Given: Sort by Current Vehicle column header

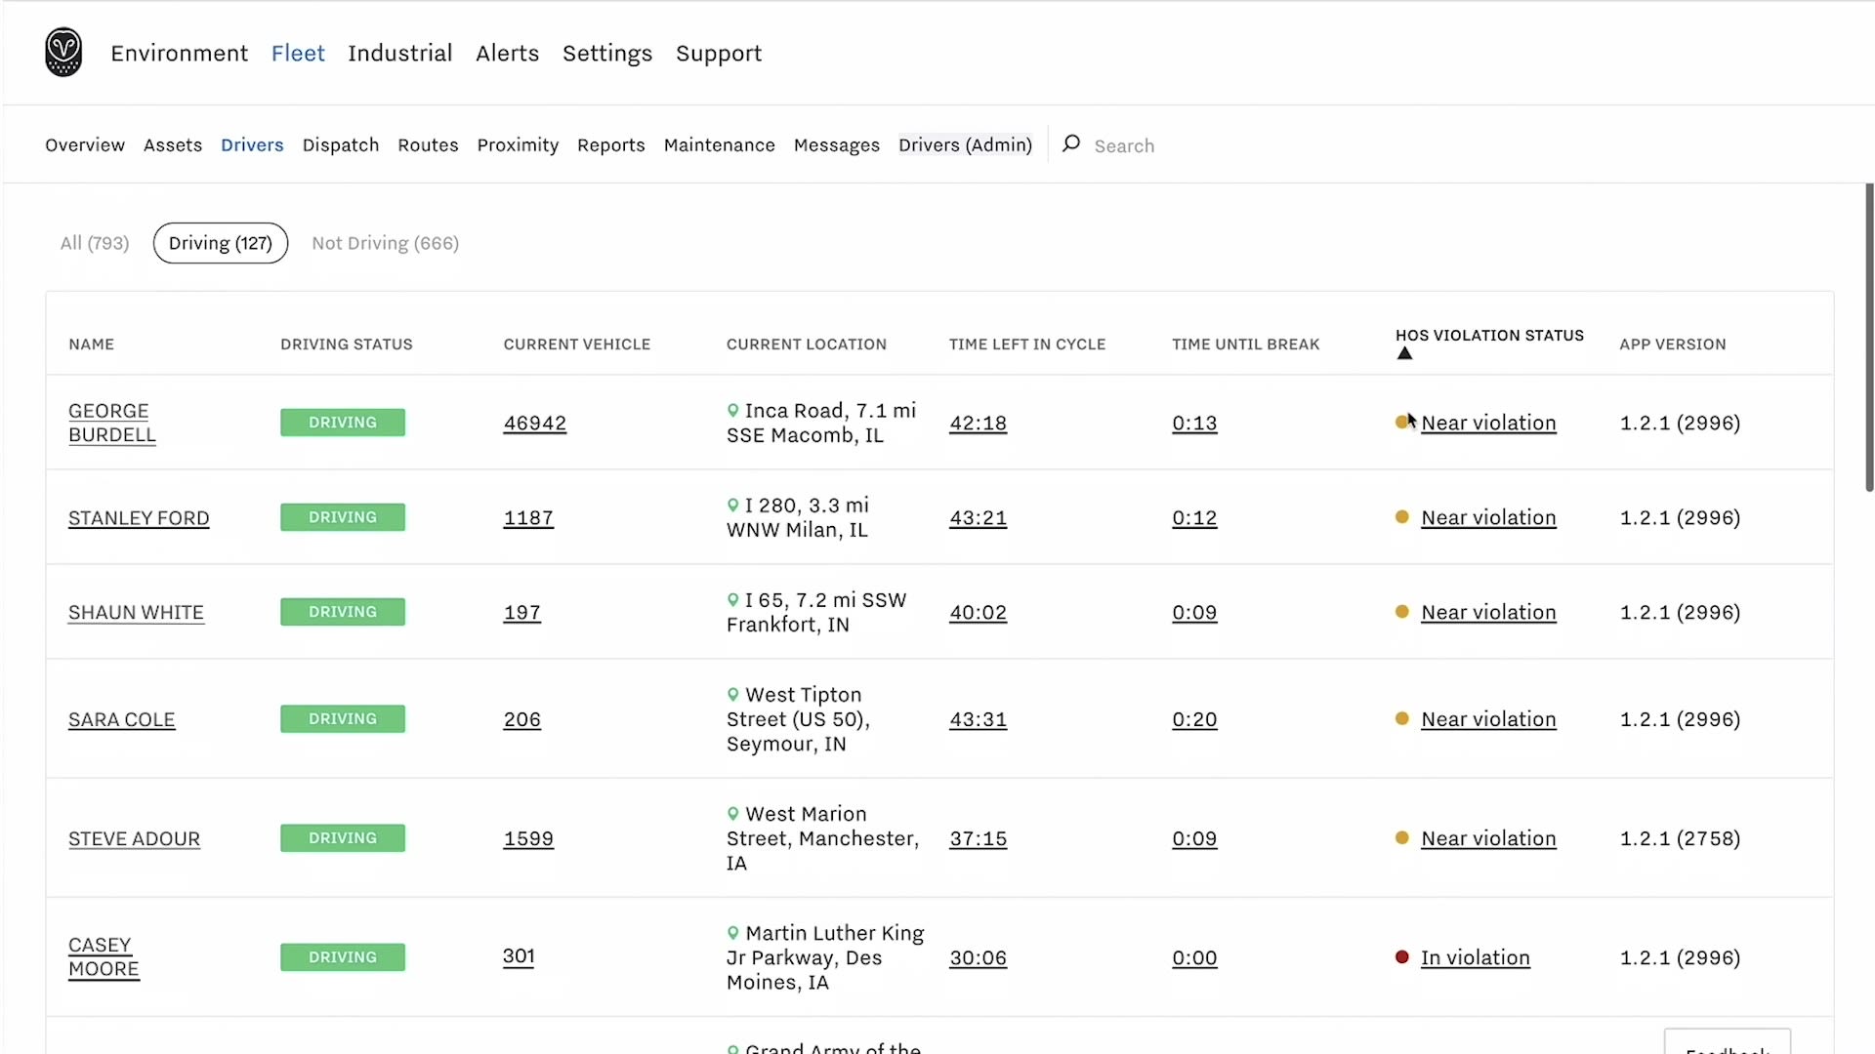Looking at the screenshot, I should point(577,344).
